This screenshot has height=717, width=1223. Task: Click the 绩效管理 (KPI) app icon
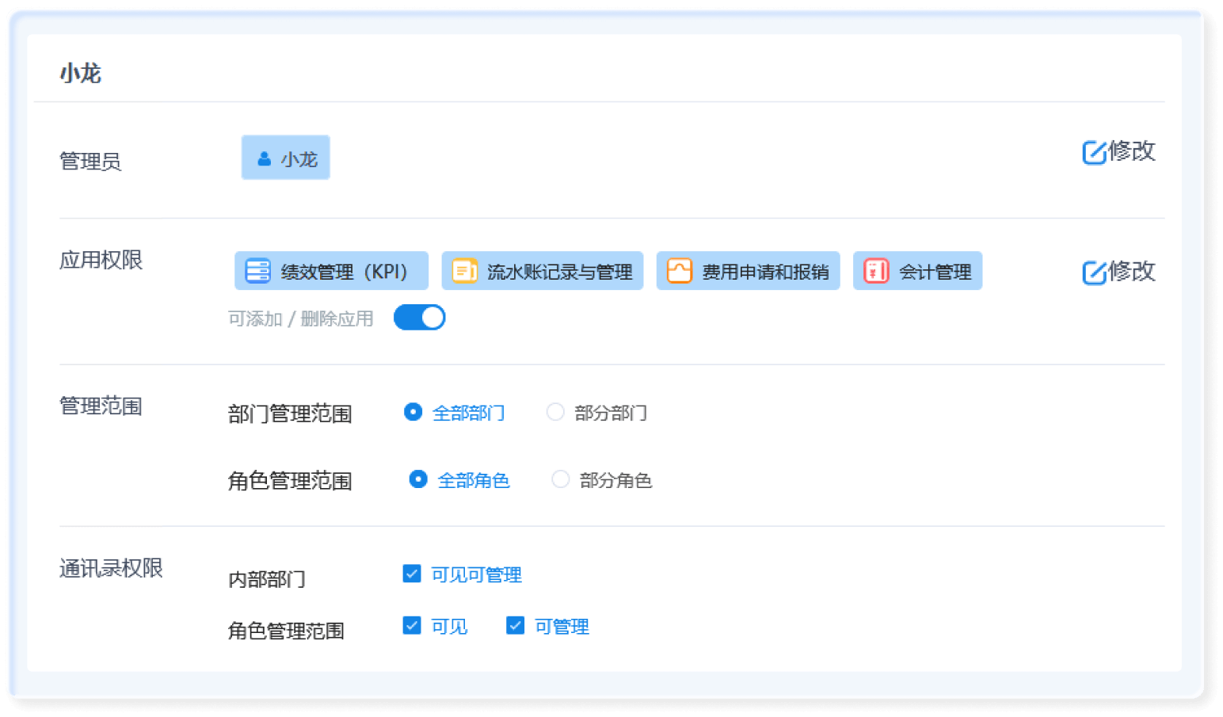click(257, 271)
